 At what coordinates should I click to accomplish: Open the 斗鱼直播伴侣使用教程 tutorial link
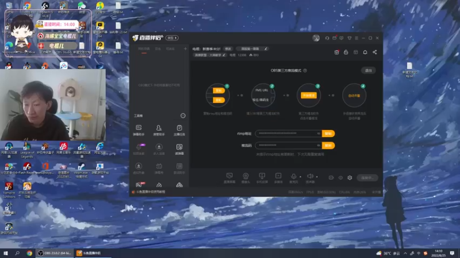(x=151, y=192)
